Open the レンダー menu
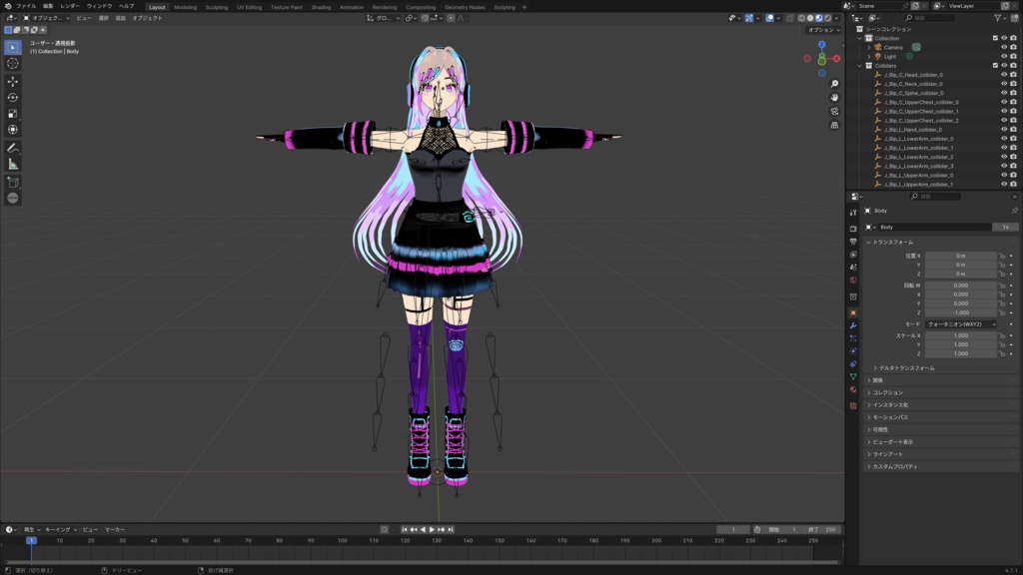 point(70,7)
